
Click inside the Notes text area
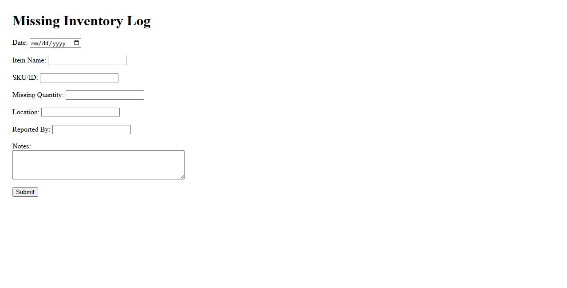click(x=98, y=165)
